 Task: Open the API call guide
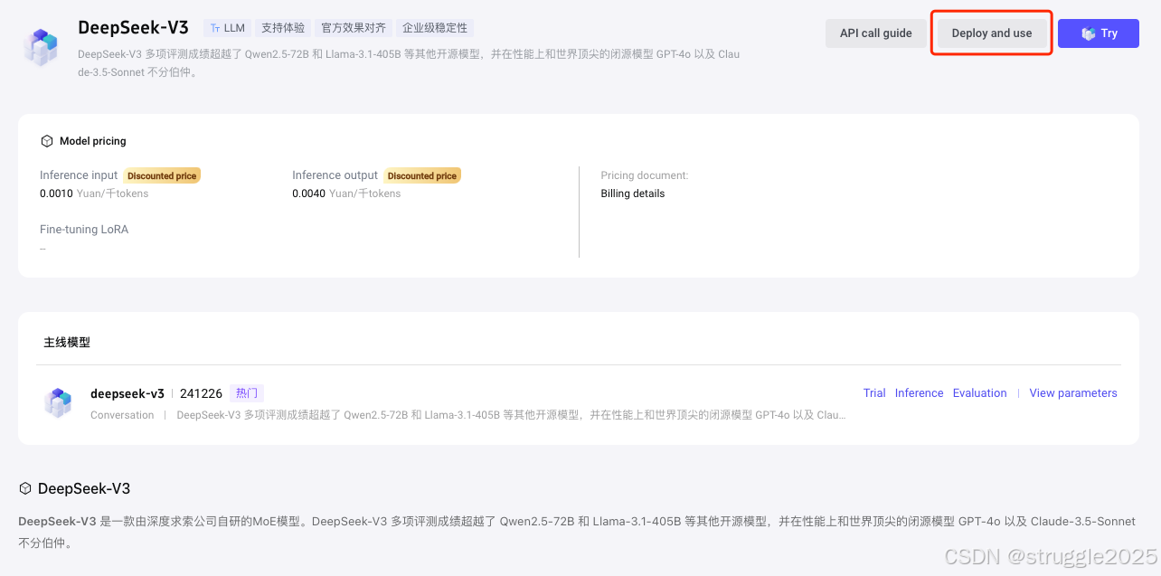(x=875, y=33)
